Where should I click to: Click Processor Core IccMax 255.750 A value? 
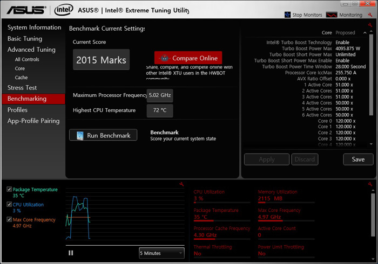(x=346, y=73)
